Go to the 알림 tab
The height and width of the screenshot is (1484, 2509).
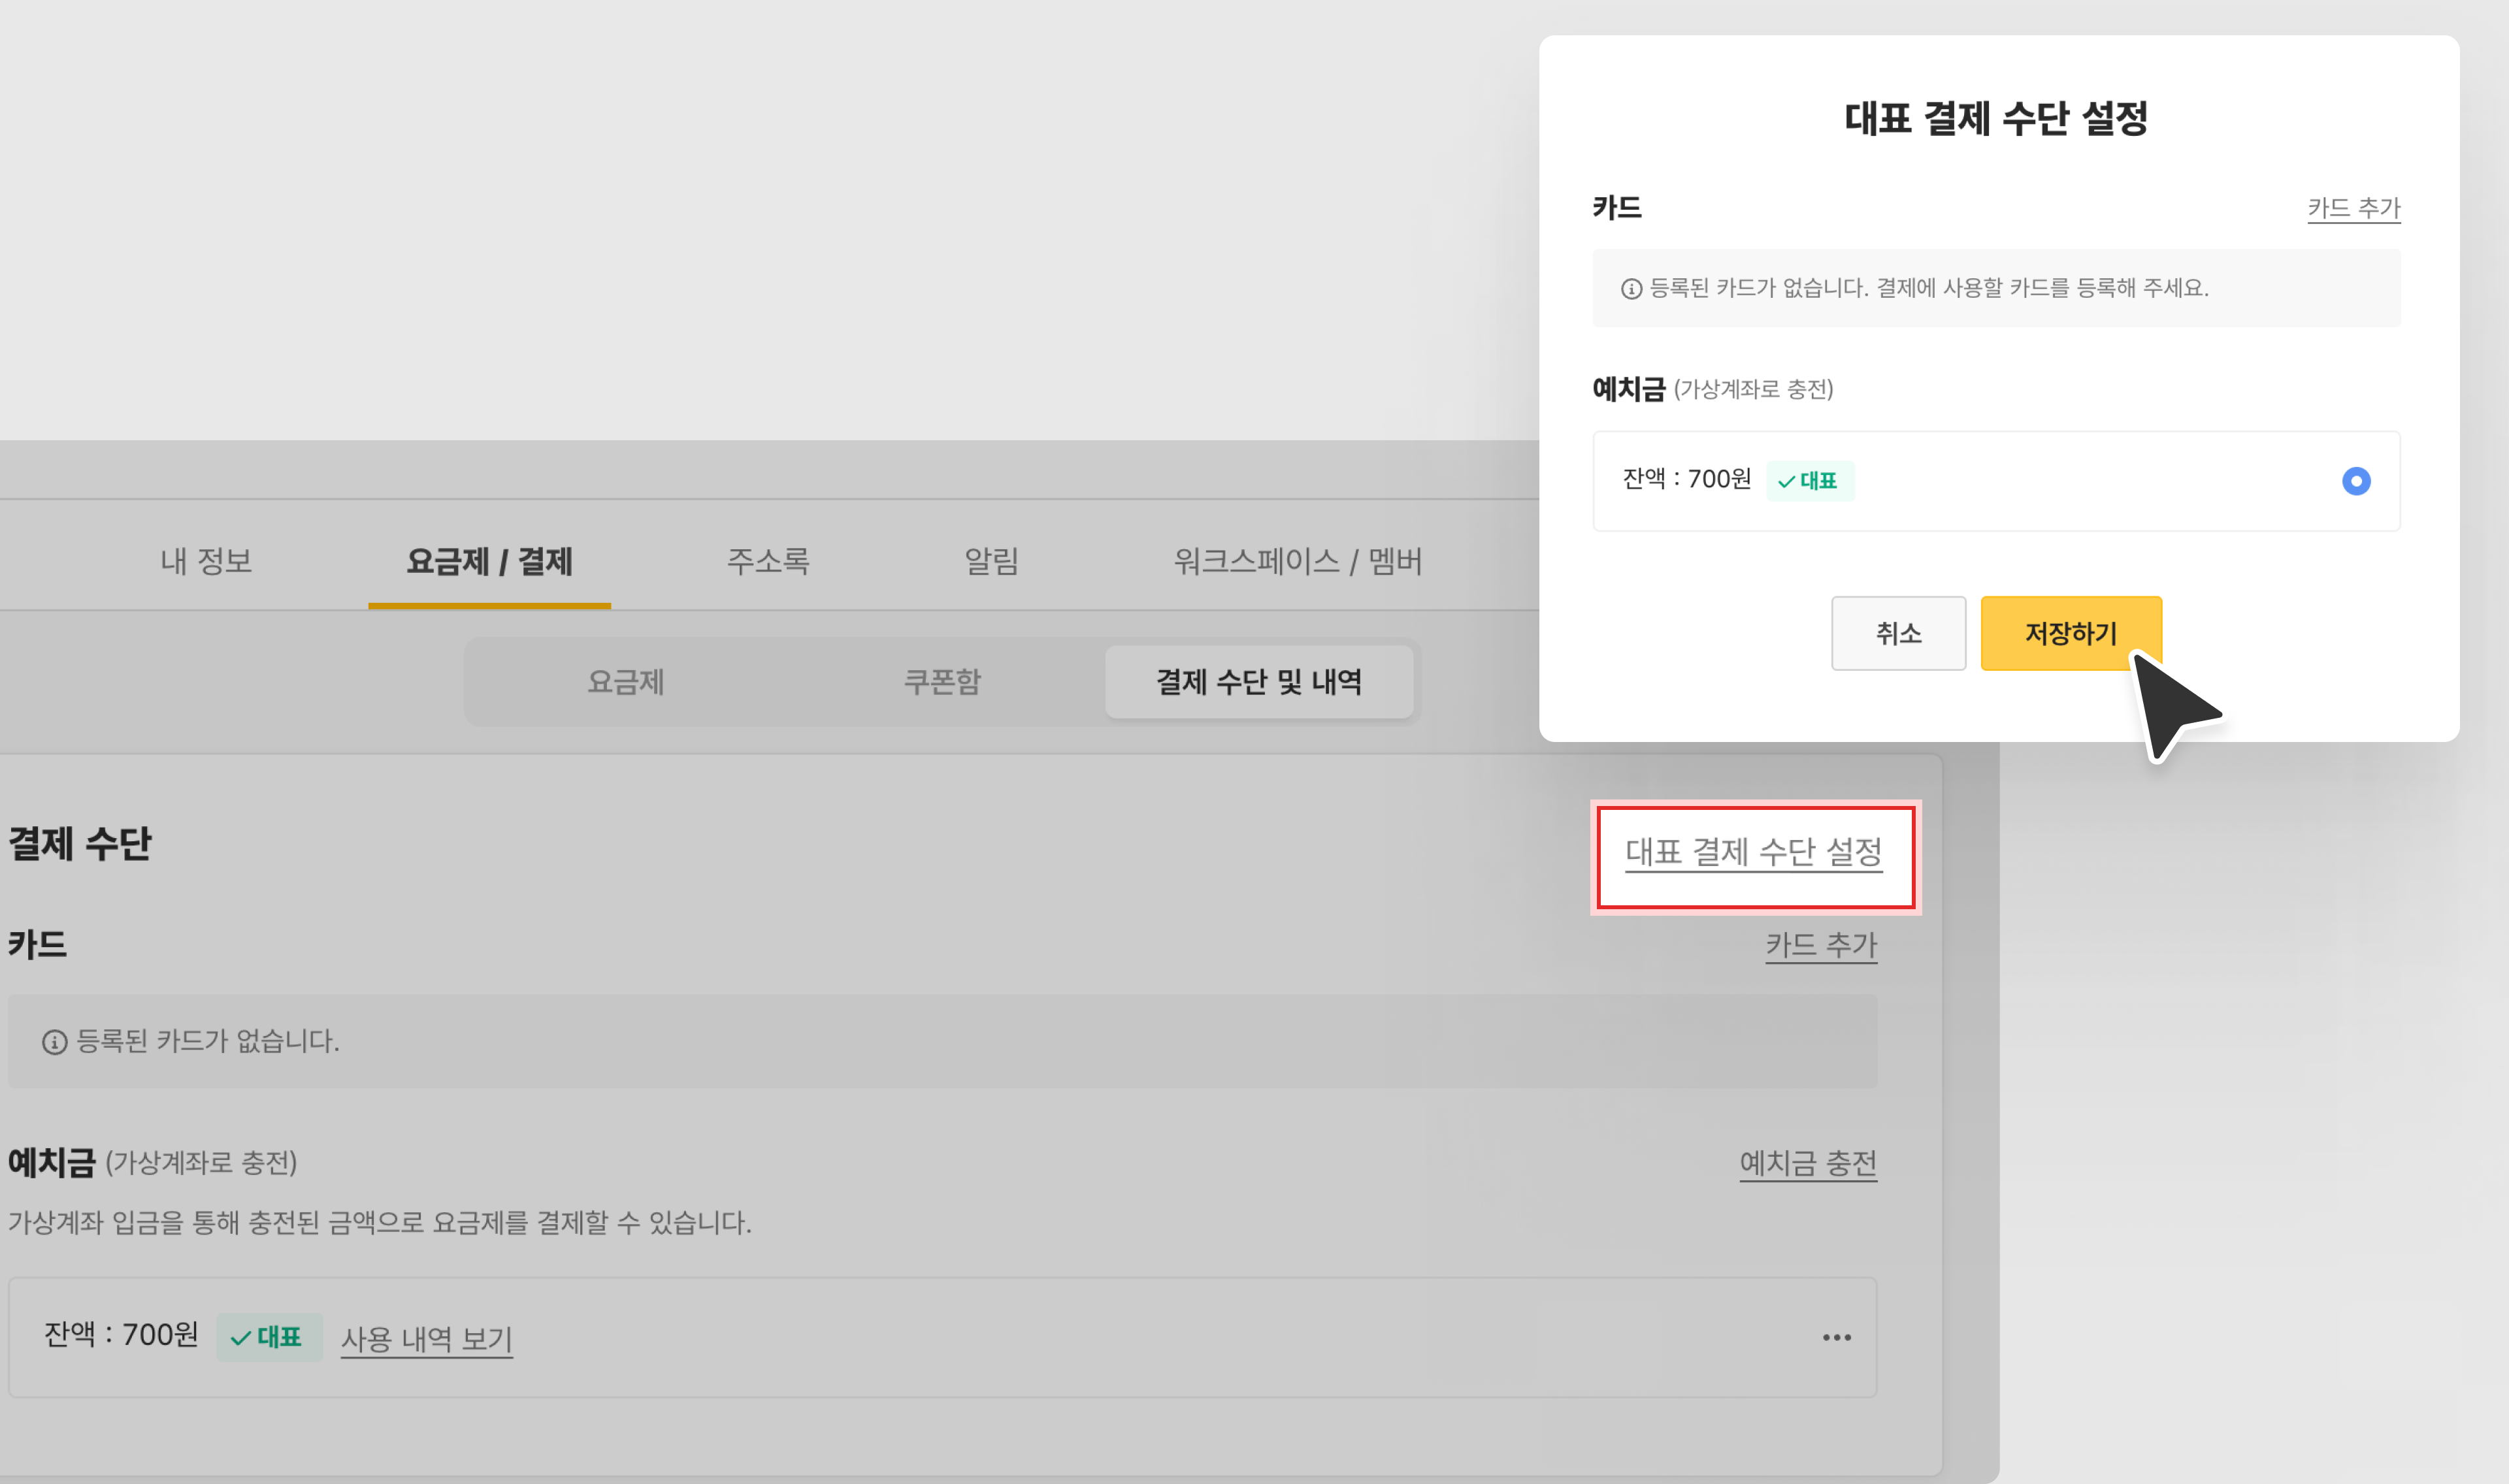click(991, 561)
